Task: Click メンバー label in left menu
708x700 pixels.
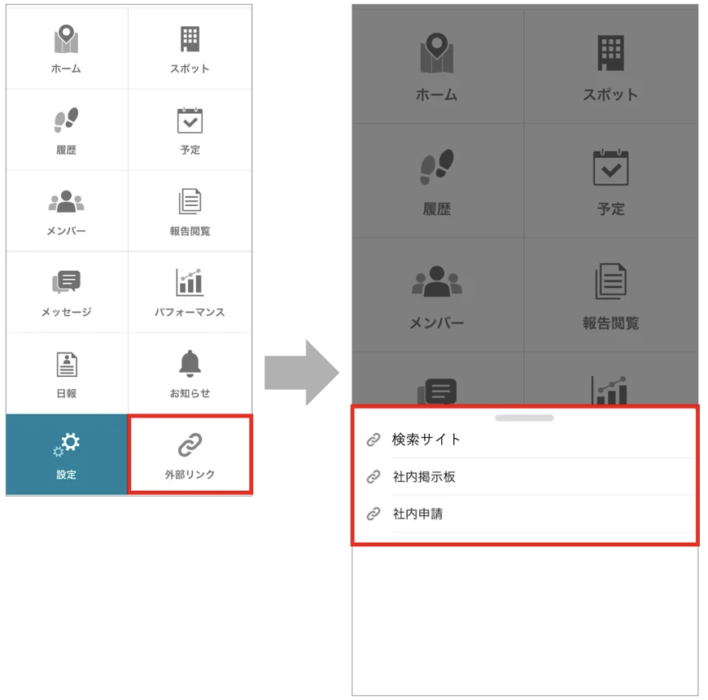Action: click(x=67, y=231)
